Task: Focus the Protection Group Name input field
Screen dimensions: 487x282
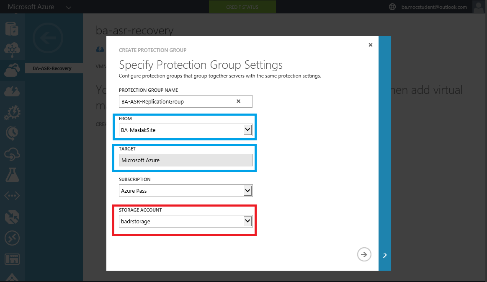Action: (186, 101)
